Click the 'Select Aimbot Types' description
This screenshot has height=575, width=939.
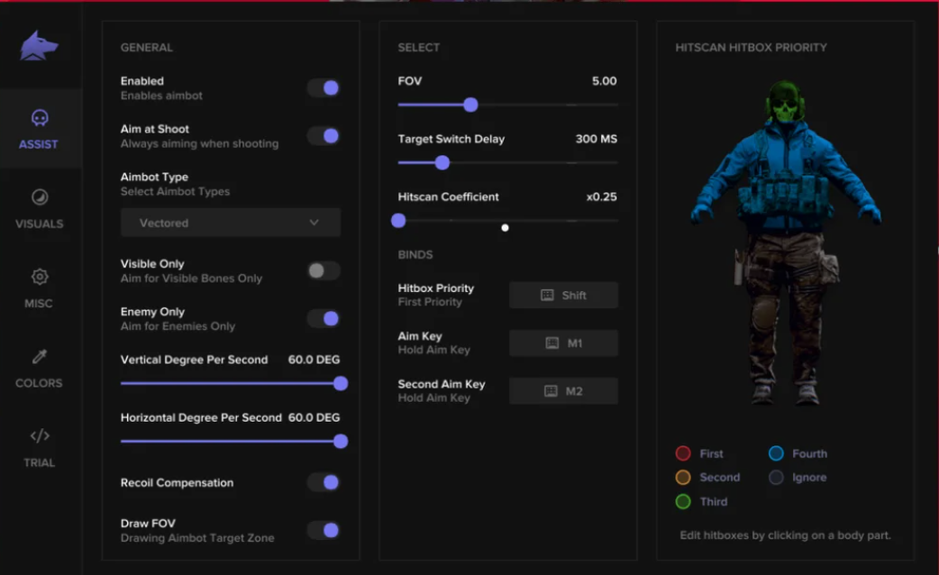(x=175, y=192)
